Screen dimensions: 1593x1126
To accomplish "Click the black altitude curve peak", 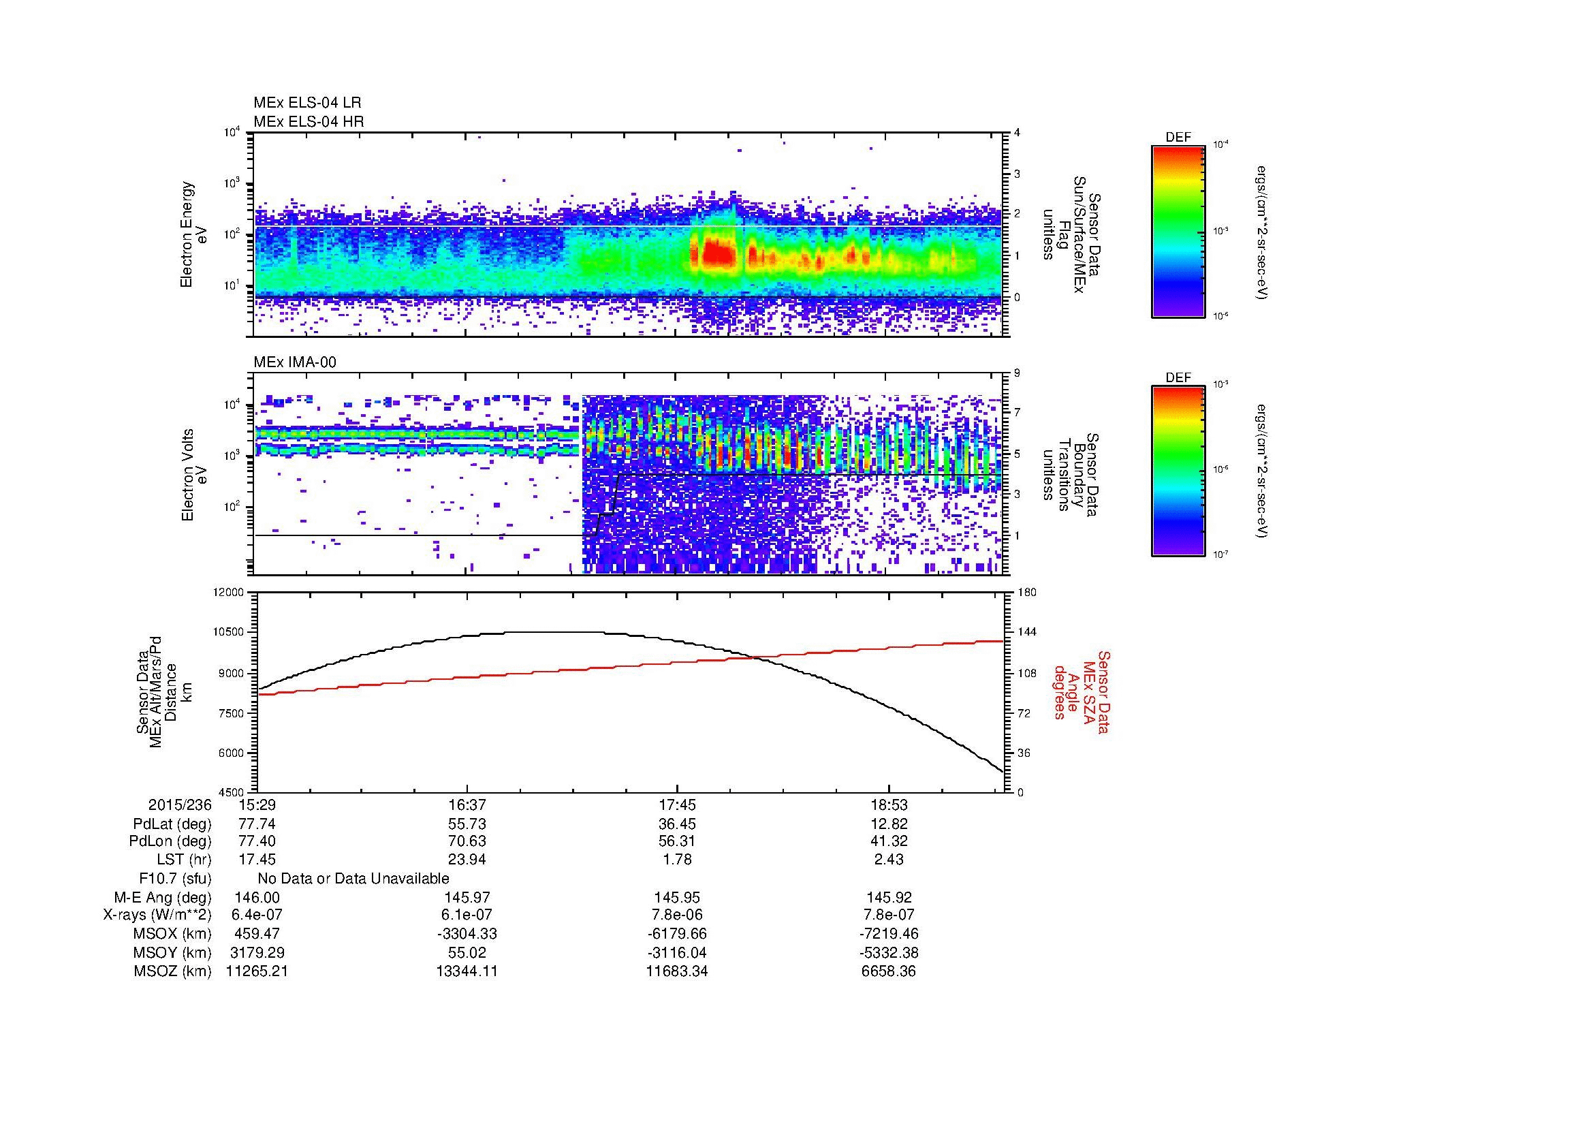I will 555,631.
